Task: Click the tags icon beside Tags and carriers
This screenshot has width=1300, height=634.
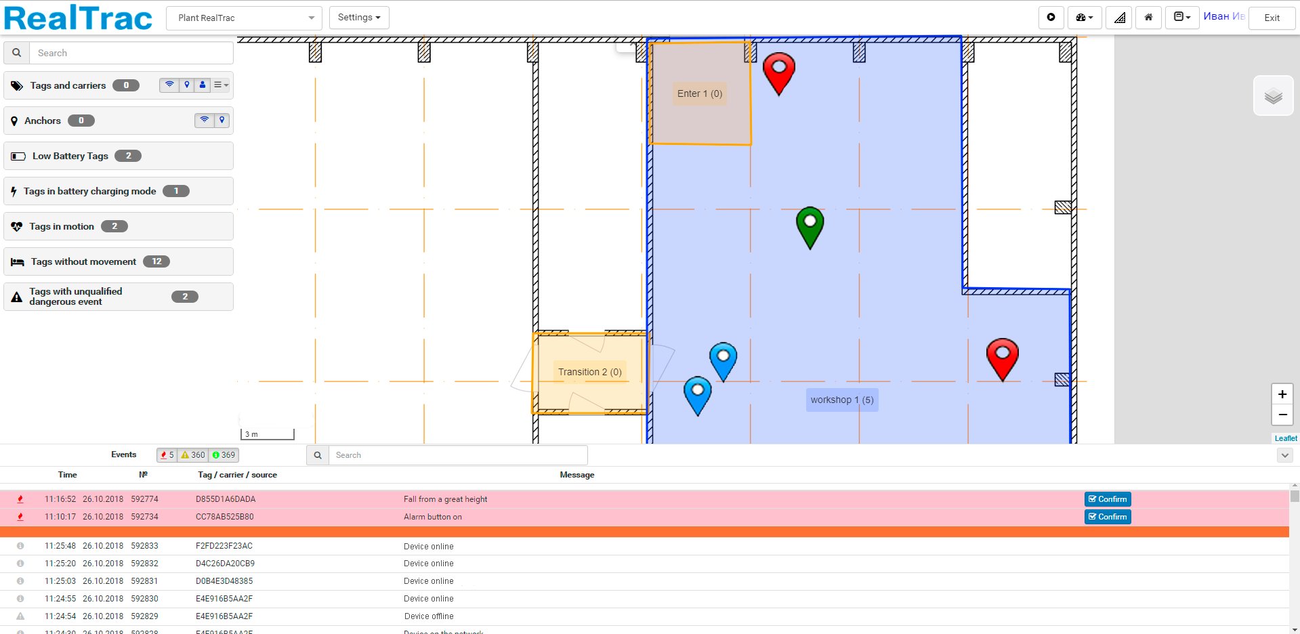Action: click(17, 86)
